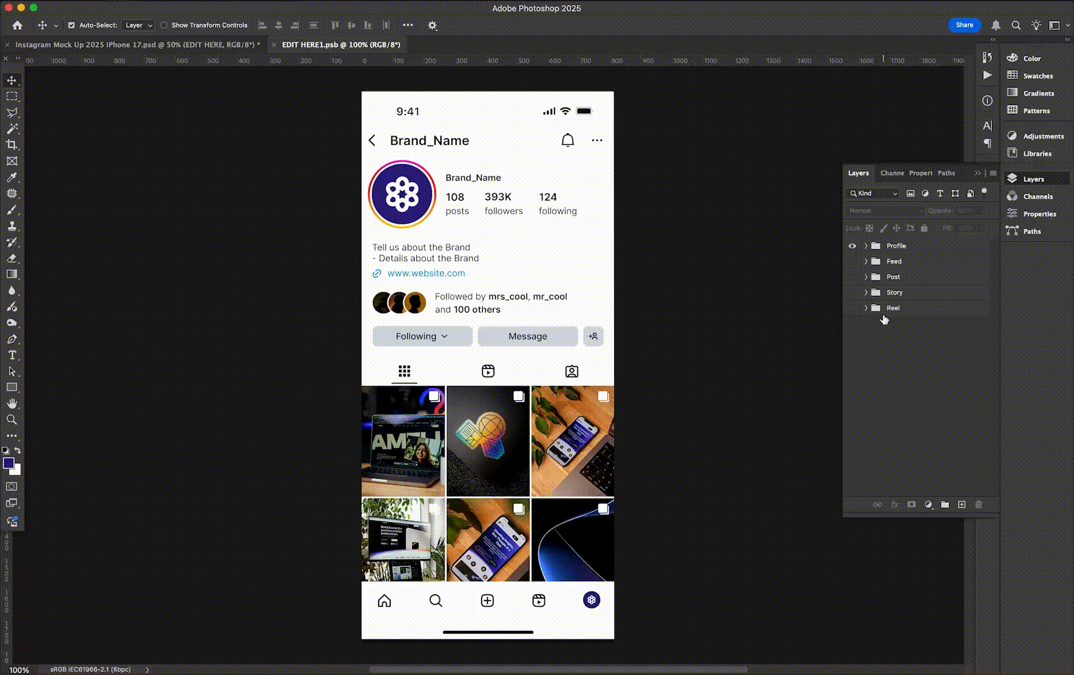Select the Brush tool
1074x675 pixels.
pos(12,210)
